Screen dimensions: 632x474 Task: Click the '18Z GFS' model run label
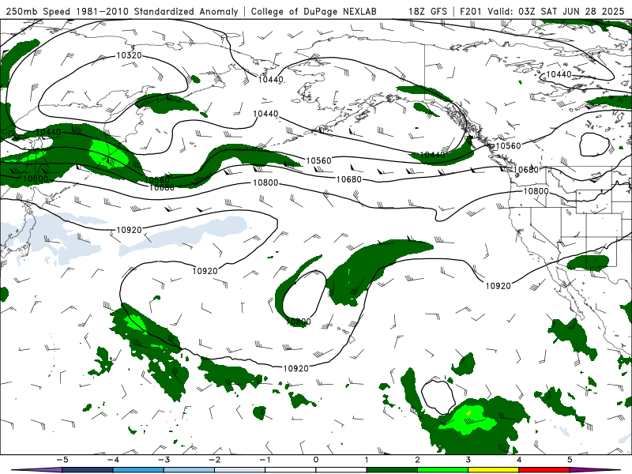[427, 11]
